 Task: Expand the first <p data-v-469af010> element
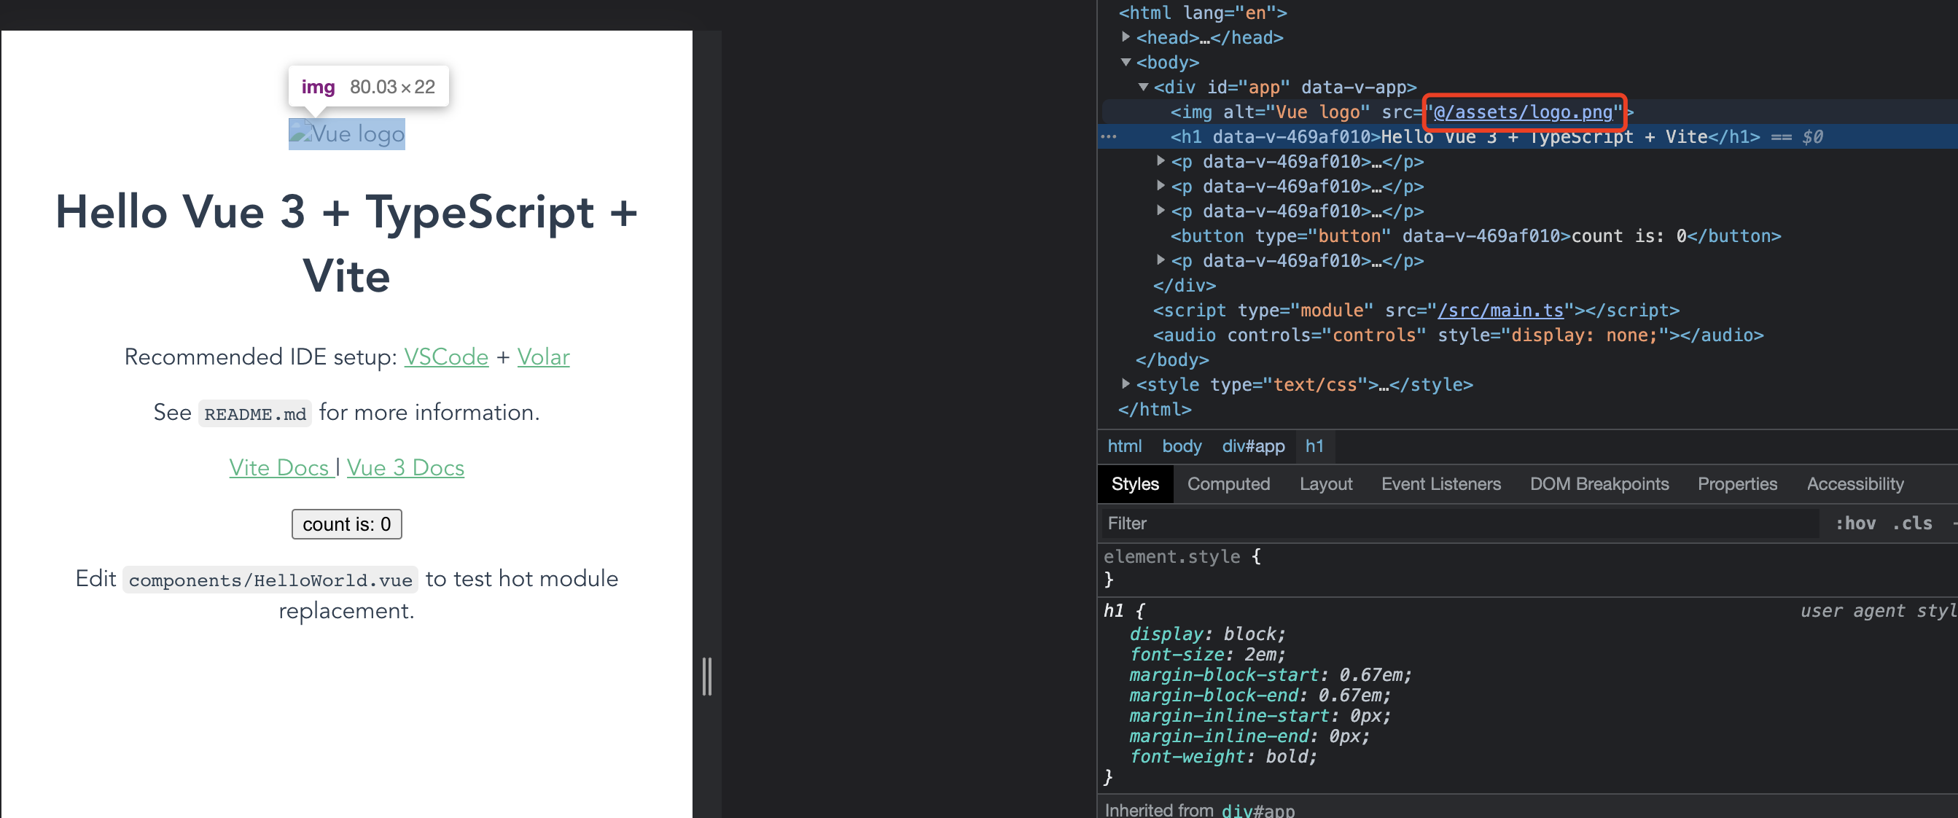[x=1161, y=161]
